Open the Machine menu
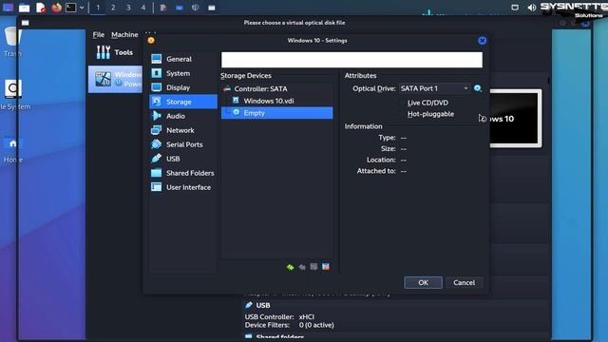 click(x=124, y=34)
